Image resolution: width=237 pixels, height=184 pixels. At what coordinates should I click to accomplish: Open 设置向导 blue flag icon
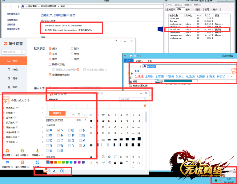coord(7,162)
